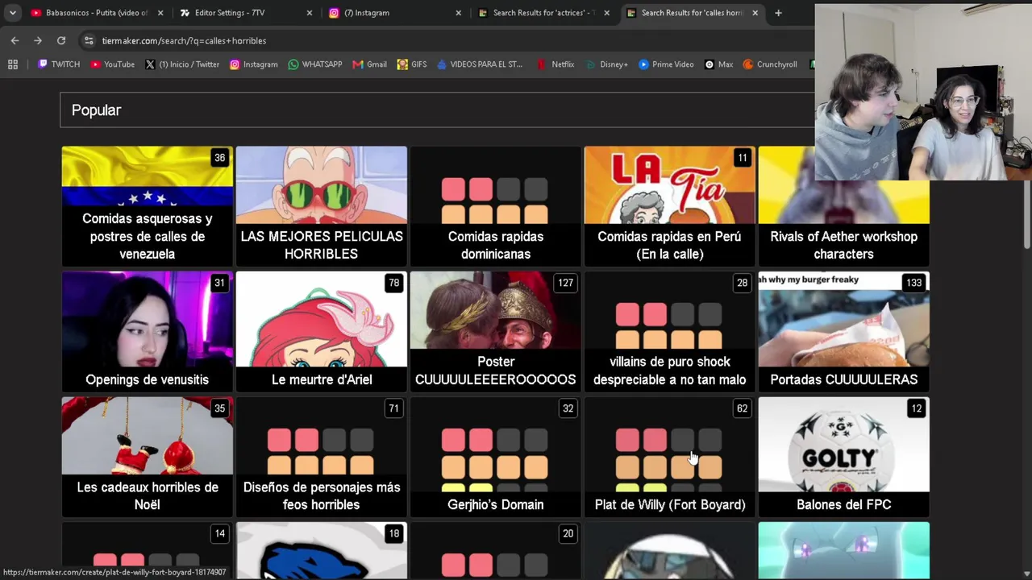The height and width of the screenshot is (580, 1032).
Task: Open 'Balones del FPC' tier list
Action: tap(844, 457)
